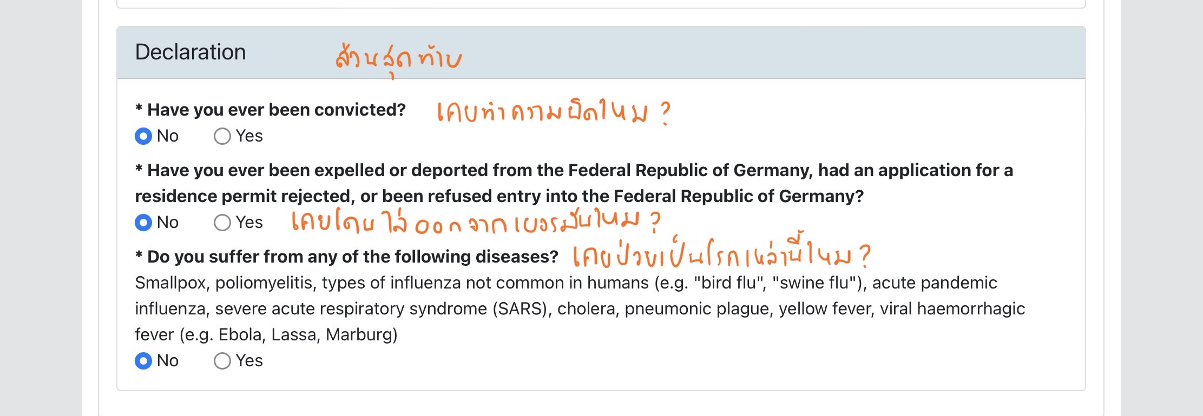Click orange handwritten note beside Declaration heading
This screenshot has height=416, width=1203.
[x=398, y=58]
